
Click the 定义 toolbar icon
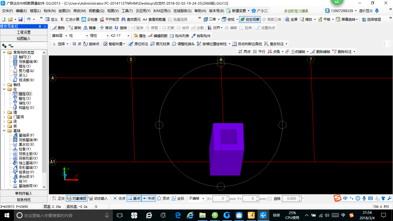click(52, 19)
